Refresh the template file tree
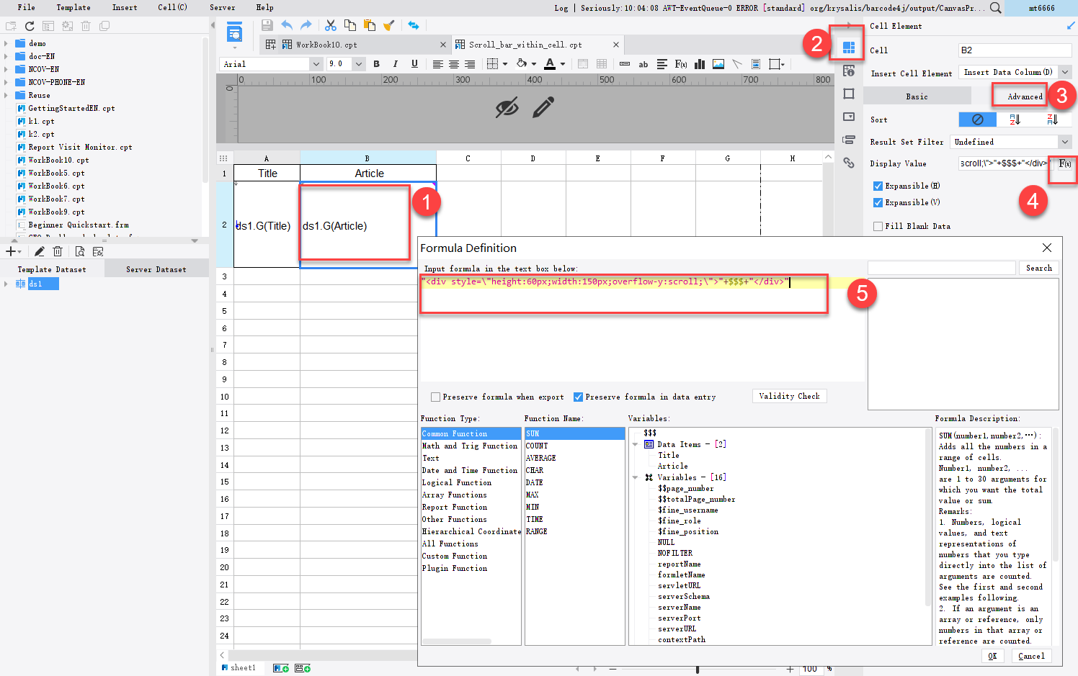1078x676 pixels. click(x=30, y=26)
